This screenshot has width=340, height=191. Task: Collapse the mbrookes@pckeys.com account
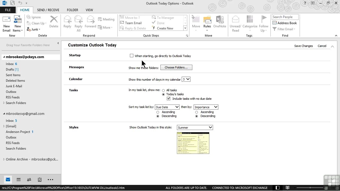tap(4, 57)
